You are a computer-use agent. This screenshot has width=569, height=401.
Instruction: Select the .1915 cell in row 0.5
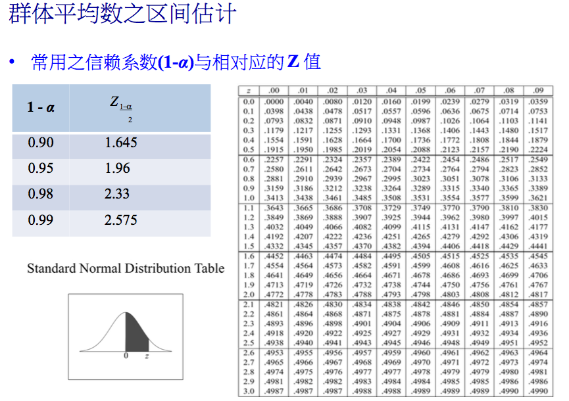[274, 150]
